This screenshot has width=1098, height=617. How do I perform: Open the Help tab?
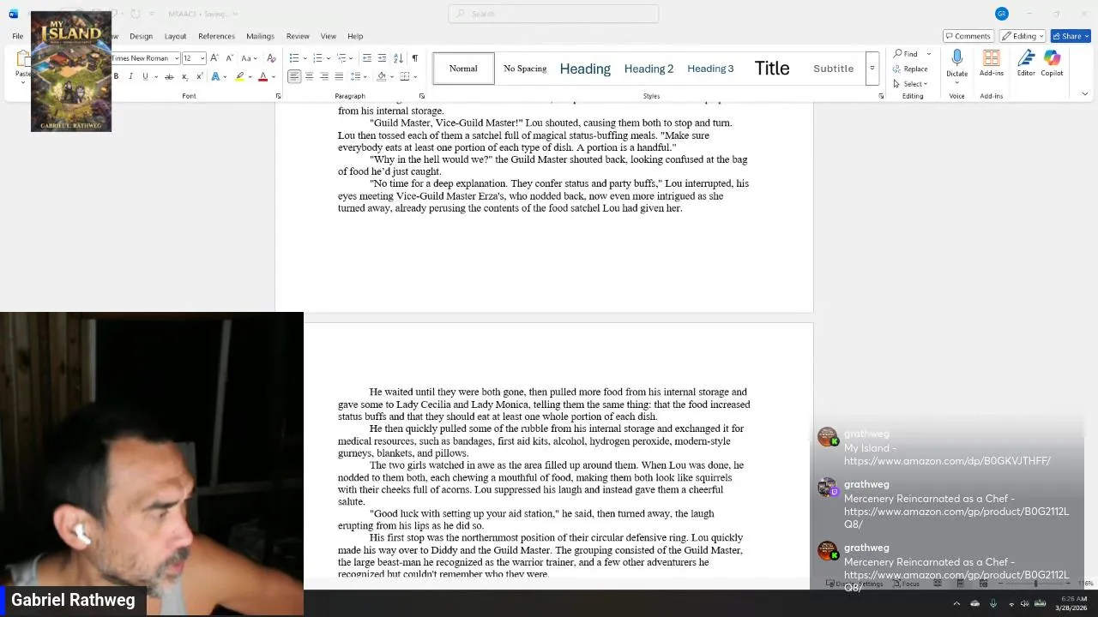tap(355, 36)
